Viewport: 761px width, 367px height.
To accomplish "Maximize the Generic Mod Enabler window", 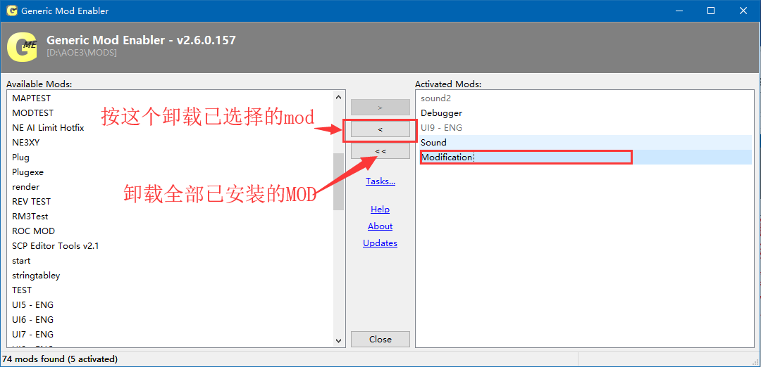I will click(711, 11).
